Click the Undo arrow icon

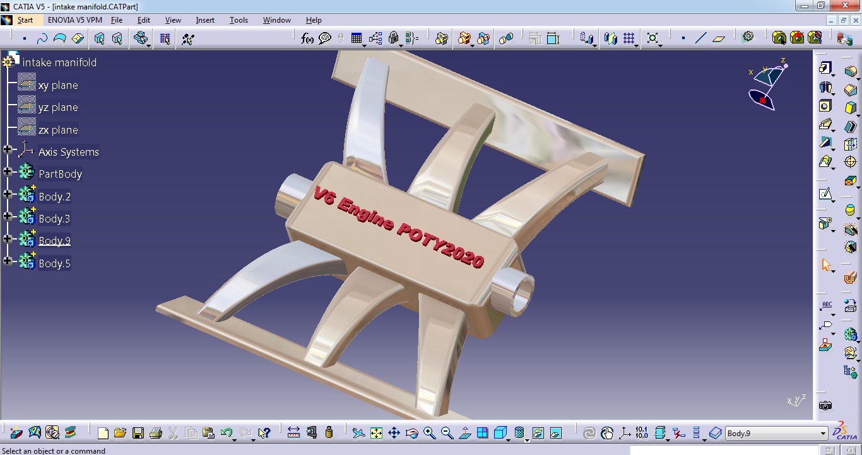(226, 432)
